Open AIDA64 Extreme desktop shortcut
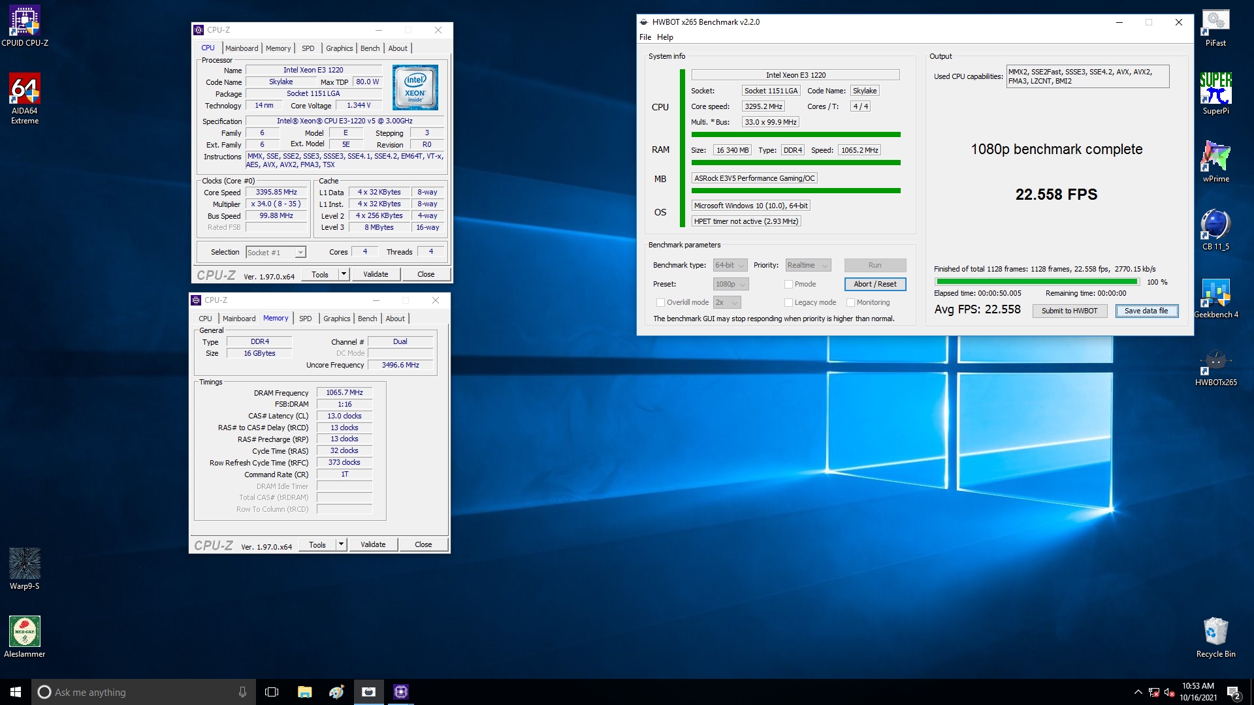Viewport: 1254px width, 705px height. pos(25,99)
